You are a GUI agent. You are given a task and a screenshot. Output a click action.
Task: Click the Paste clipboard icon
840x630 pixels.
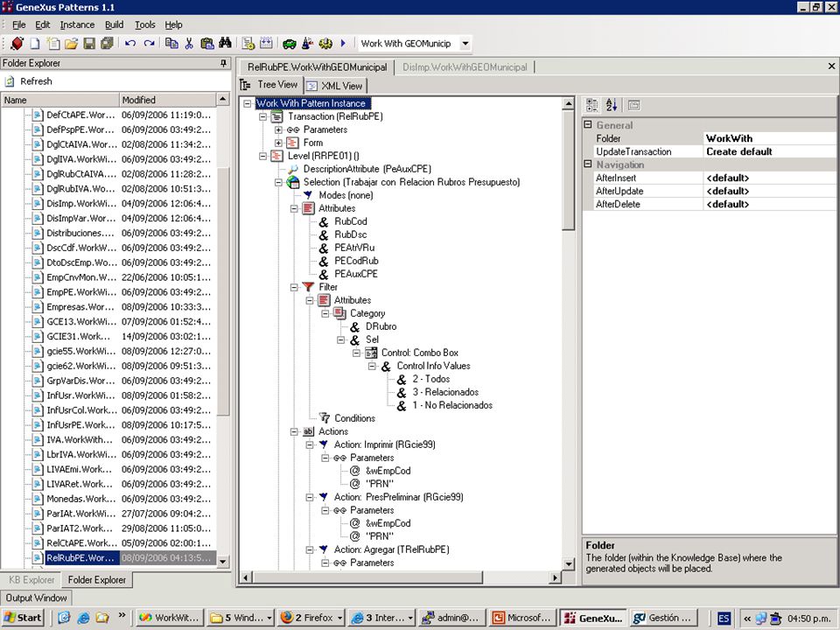206,44
